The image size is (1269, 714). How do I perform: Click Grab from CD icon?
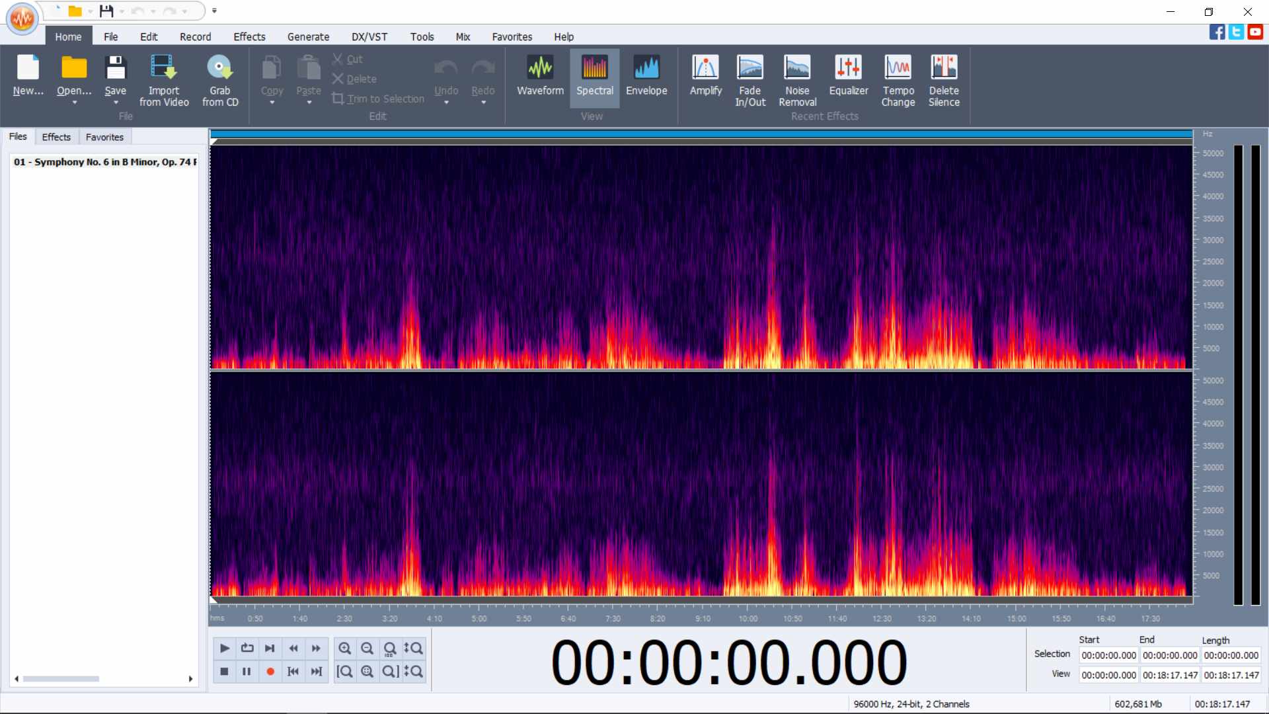point(219,67)
